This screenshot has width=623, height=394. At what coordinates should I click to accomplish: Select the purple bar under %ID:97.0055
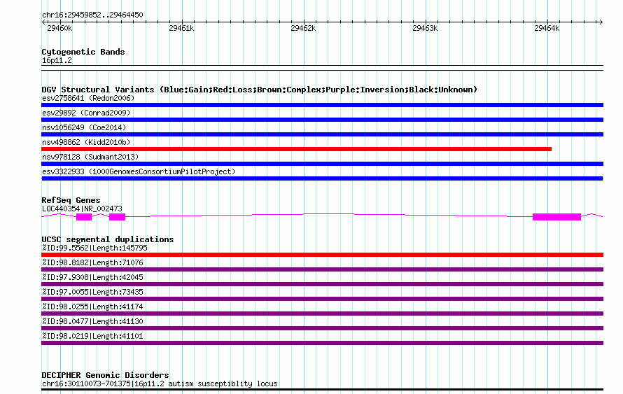pyautogui.click(x=322, y=299)
